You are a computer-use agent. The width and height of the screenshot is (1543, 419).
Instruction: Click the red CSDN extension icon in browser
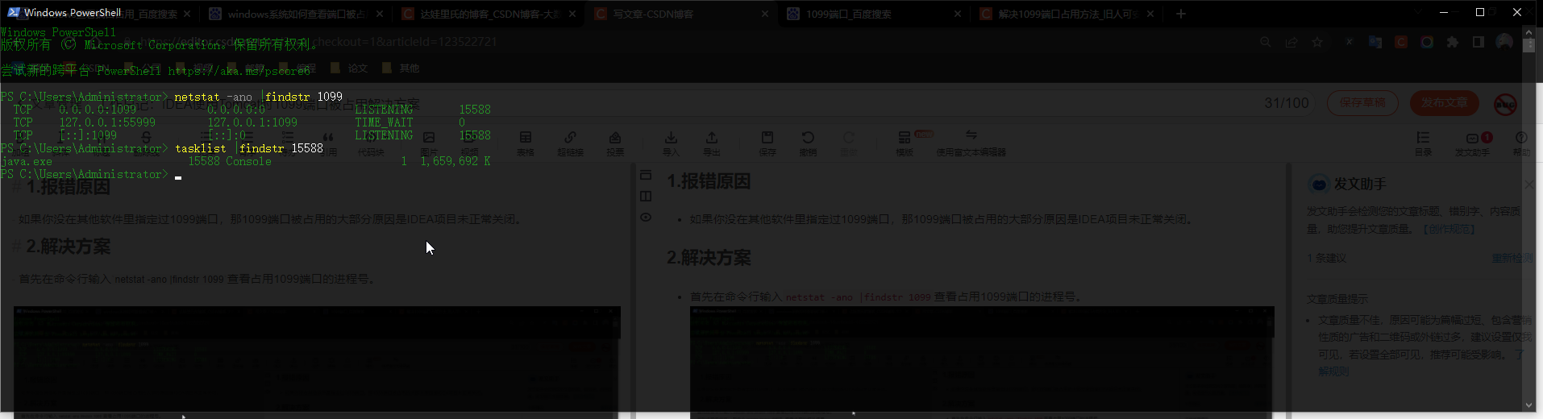coord(1401,42)
